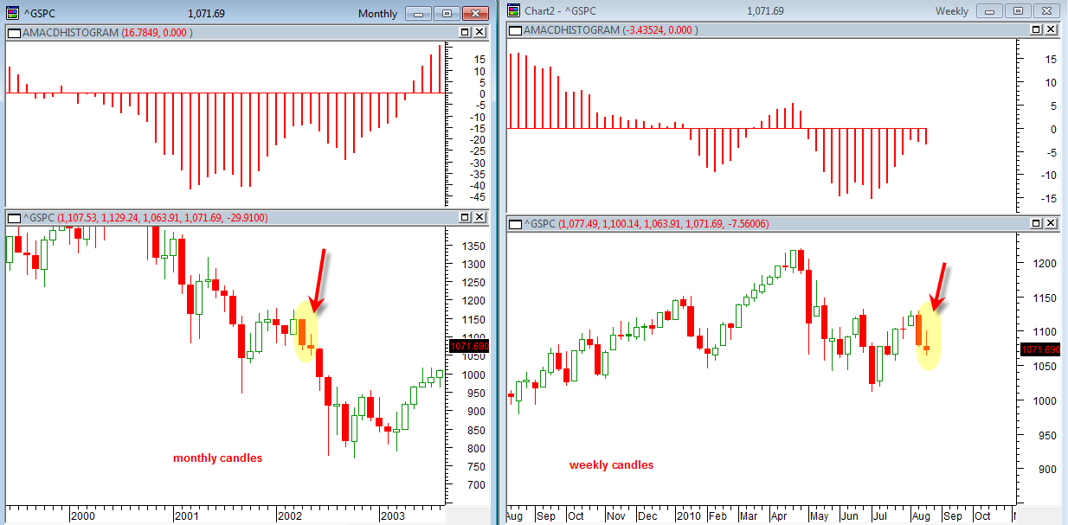The width and height of the screenshot is (1068, 525).
Task: Close the ^GSPC price pane in Monthly window
Action: [x=480, y=216]
